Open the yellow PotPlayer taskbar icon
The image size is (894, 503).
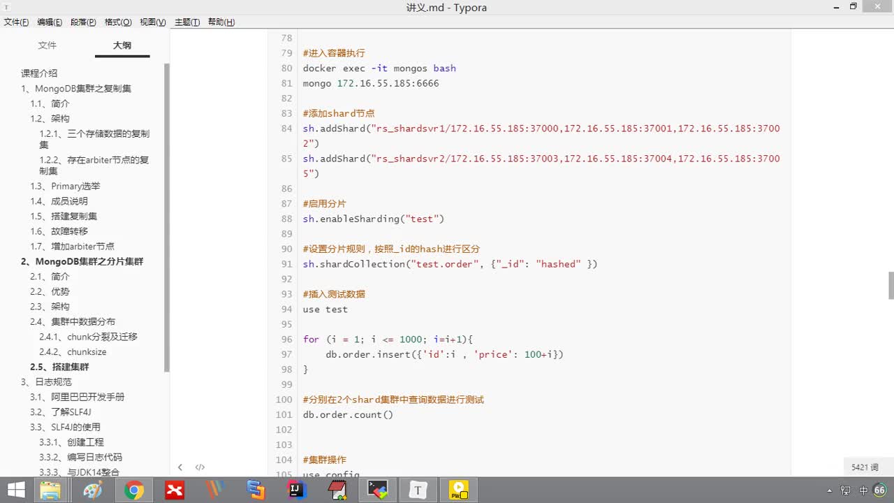click(458, 490)
